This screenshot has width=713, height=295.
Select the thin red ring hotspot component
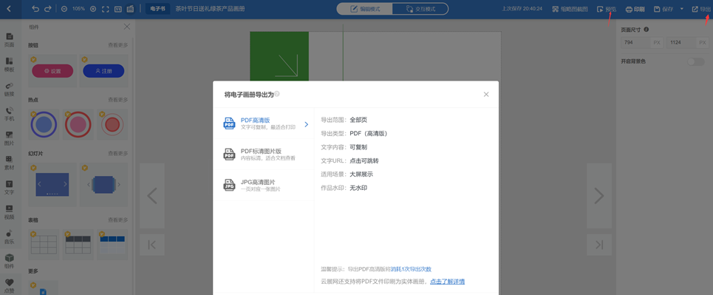pos(112,125)
